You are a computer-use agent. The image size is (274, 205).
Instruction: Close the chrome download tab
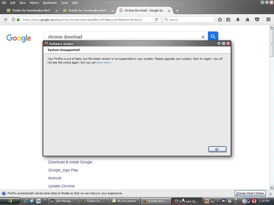click(x=169, y=11)
